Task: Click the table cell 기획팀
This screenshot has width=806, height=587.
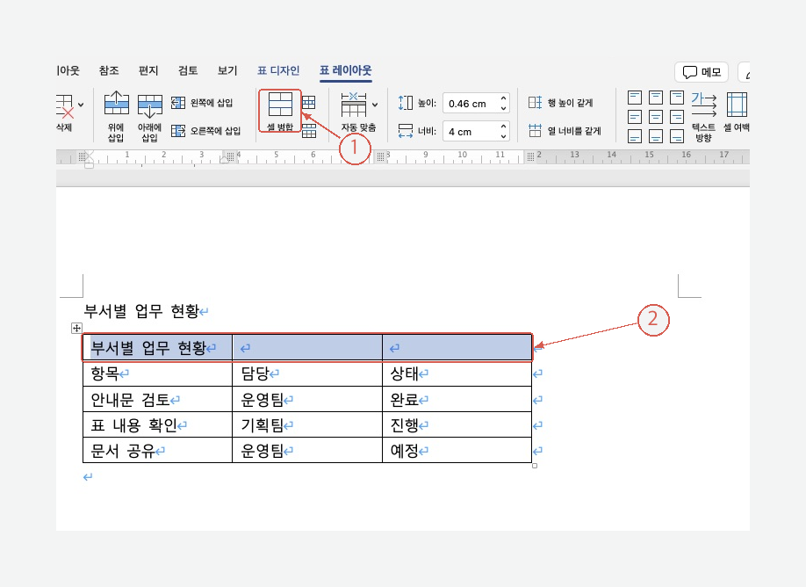Action: pos(307,425)
